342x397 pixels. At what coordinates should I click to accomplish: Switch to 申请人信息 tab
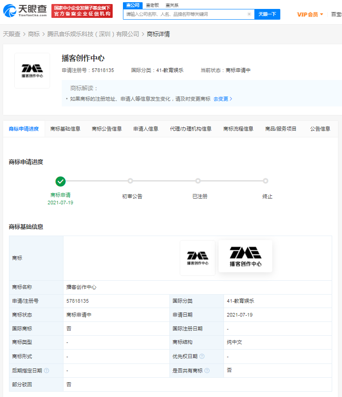(x=146, y=129)
